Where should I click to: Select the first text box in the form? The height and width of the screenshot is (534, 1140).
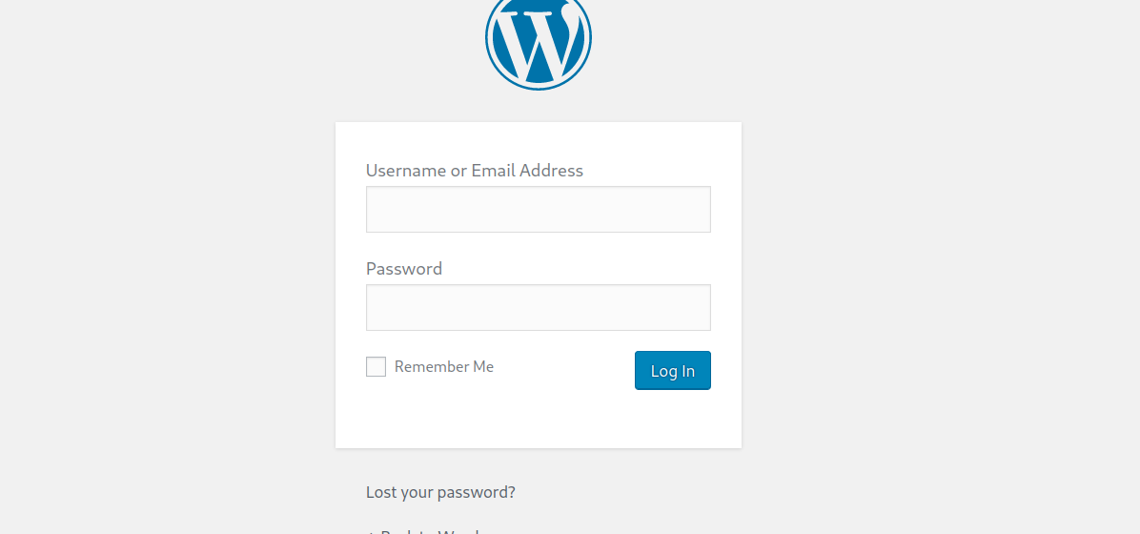click(x=539, y=210)
